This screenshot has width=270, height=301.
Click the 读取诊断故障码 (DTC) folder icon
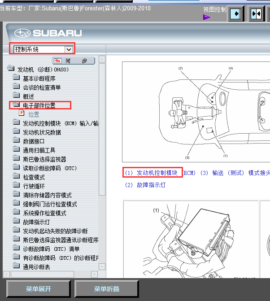17,167
